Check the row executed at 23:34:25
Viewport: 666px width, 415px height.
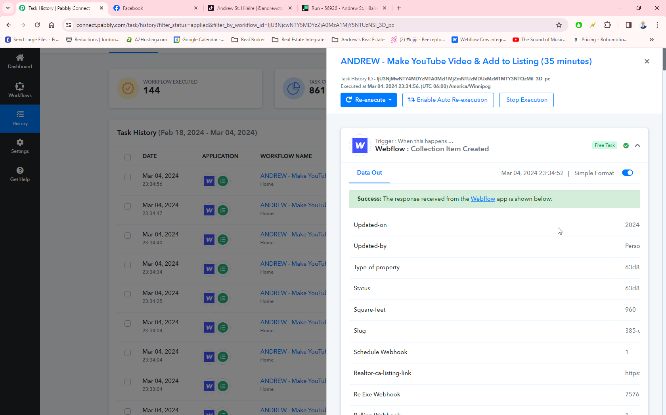coord(128,294)
